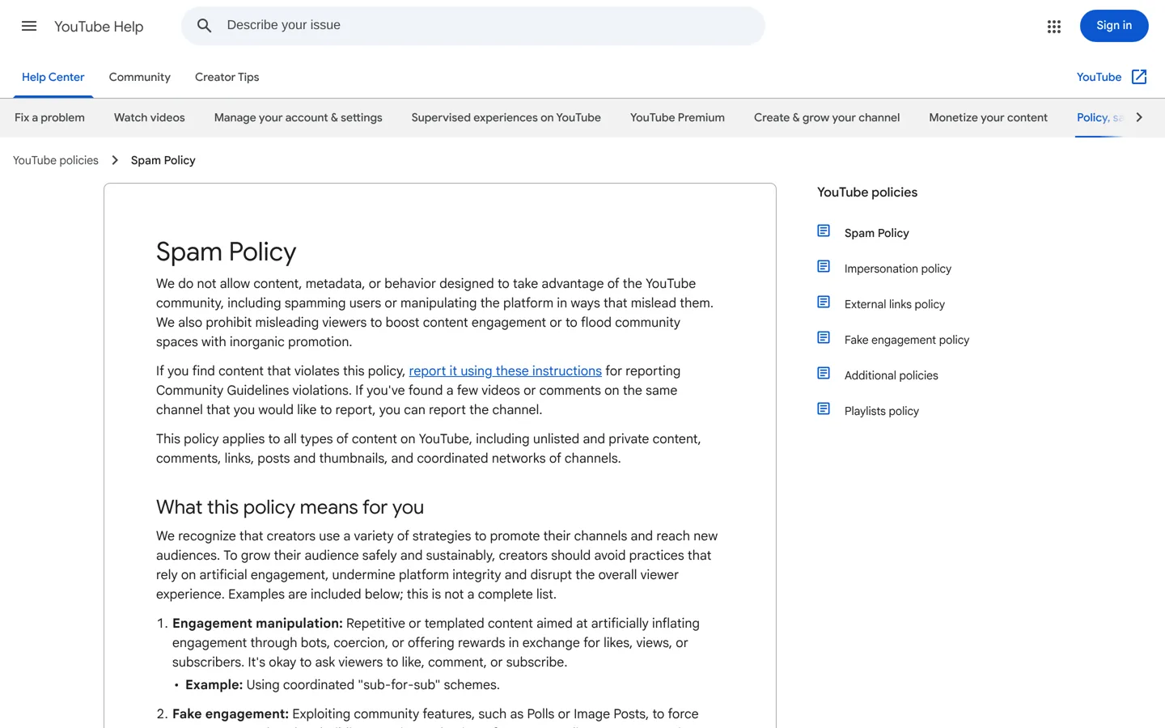Click the 'What this policy means for you' heading
1165x728 pixels.
290,507
